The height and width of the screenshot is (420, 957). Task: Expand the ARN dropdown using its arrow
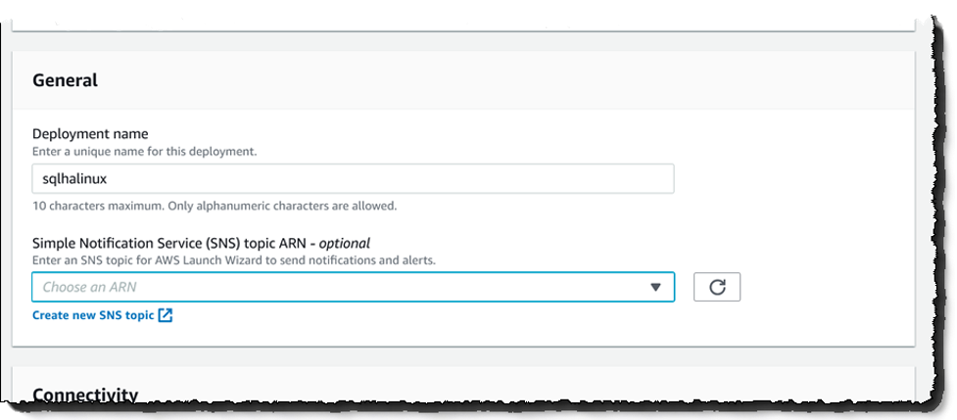tap(655, 287)
